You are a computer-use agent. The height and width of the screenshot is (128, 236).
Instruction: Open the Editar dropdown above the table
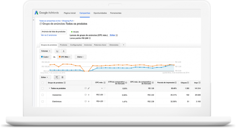tap(45, 77)
